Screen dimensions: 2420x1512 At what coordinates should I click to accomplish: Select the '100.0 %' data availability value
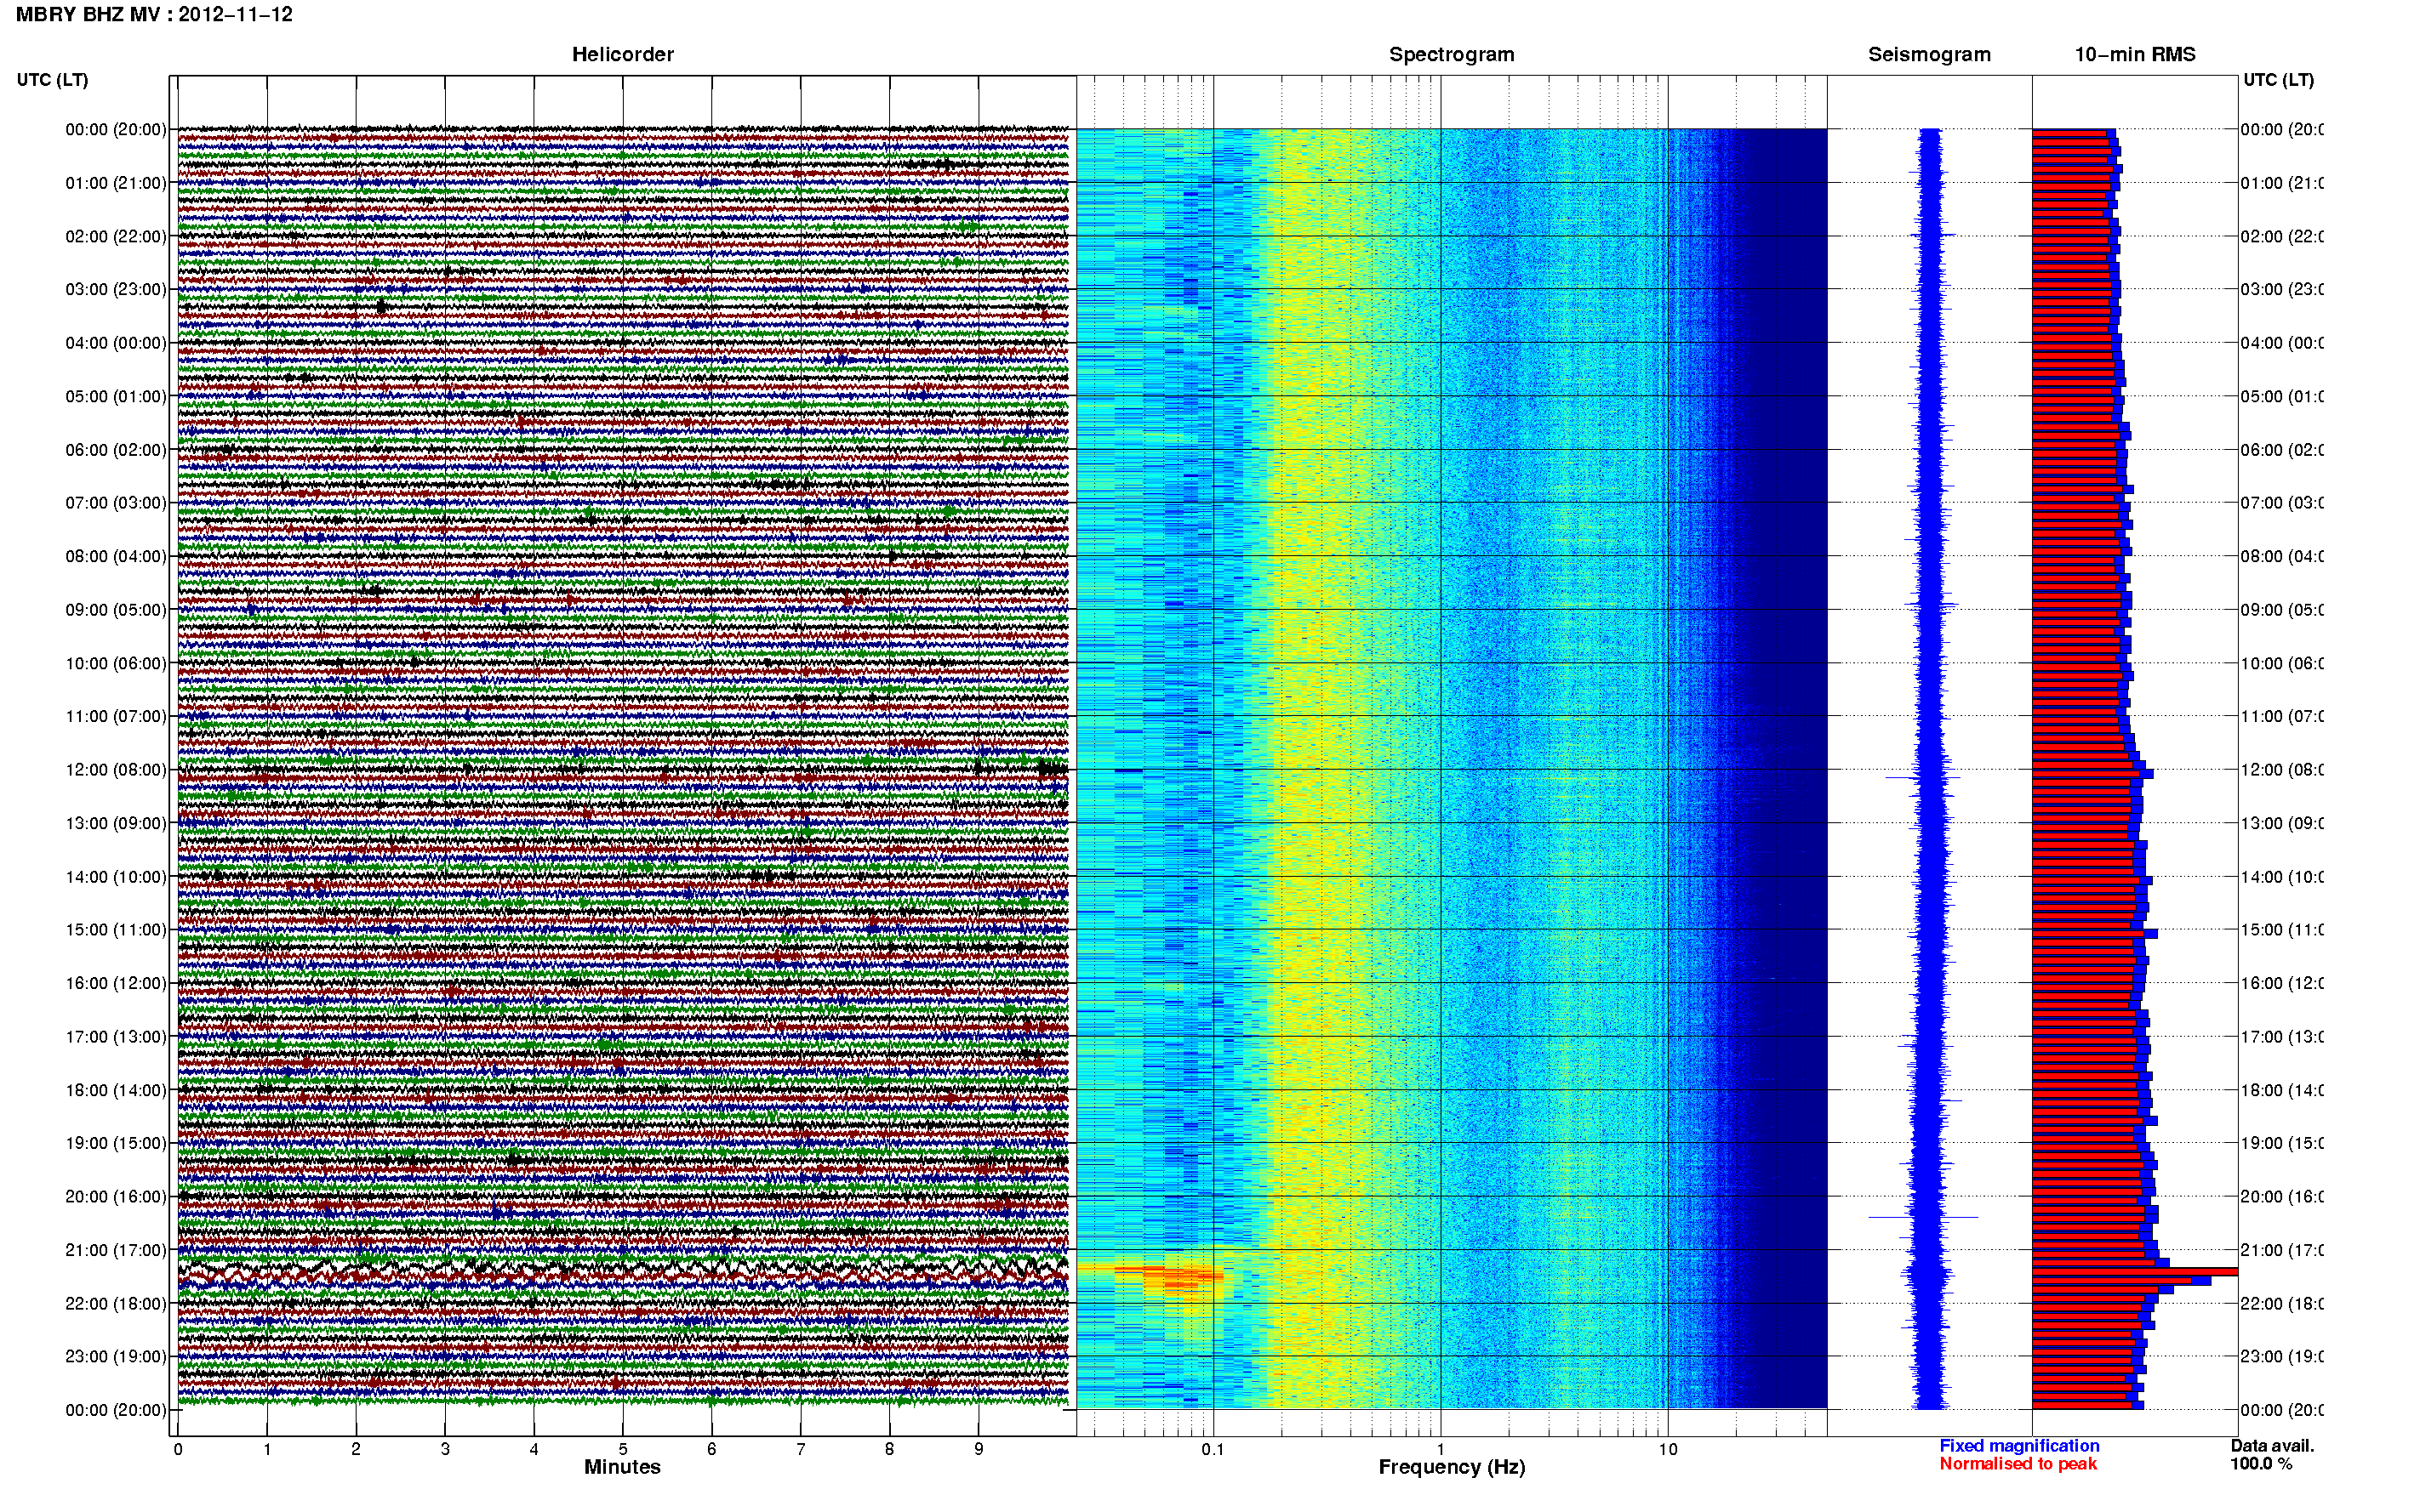2261,1464
